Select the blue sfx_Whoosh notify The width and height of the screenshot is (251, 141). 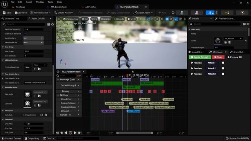[x=133, y=111]
